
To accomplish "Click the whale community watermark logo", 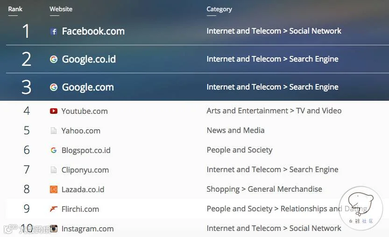I will [361, 208].
